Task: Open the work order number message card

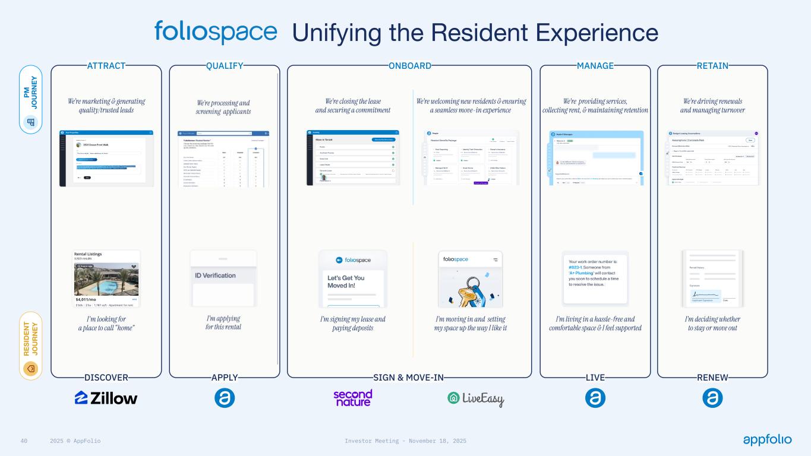Action: pos(595,278)
